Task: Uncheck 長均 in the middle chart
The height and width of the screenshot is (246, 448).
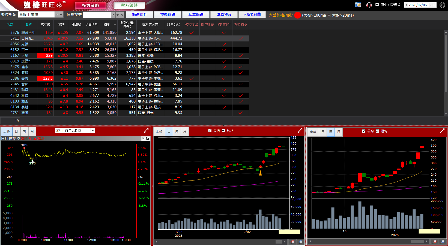Action: point(210,131)
